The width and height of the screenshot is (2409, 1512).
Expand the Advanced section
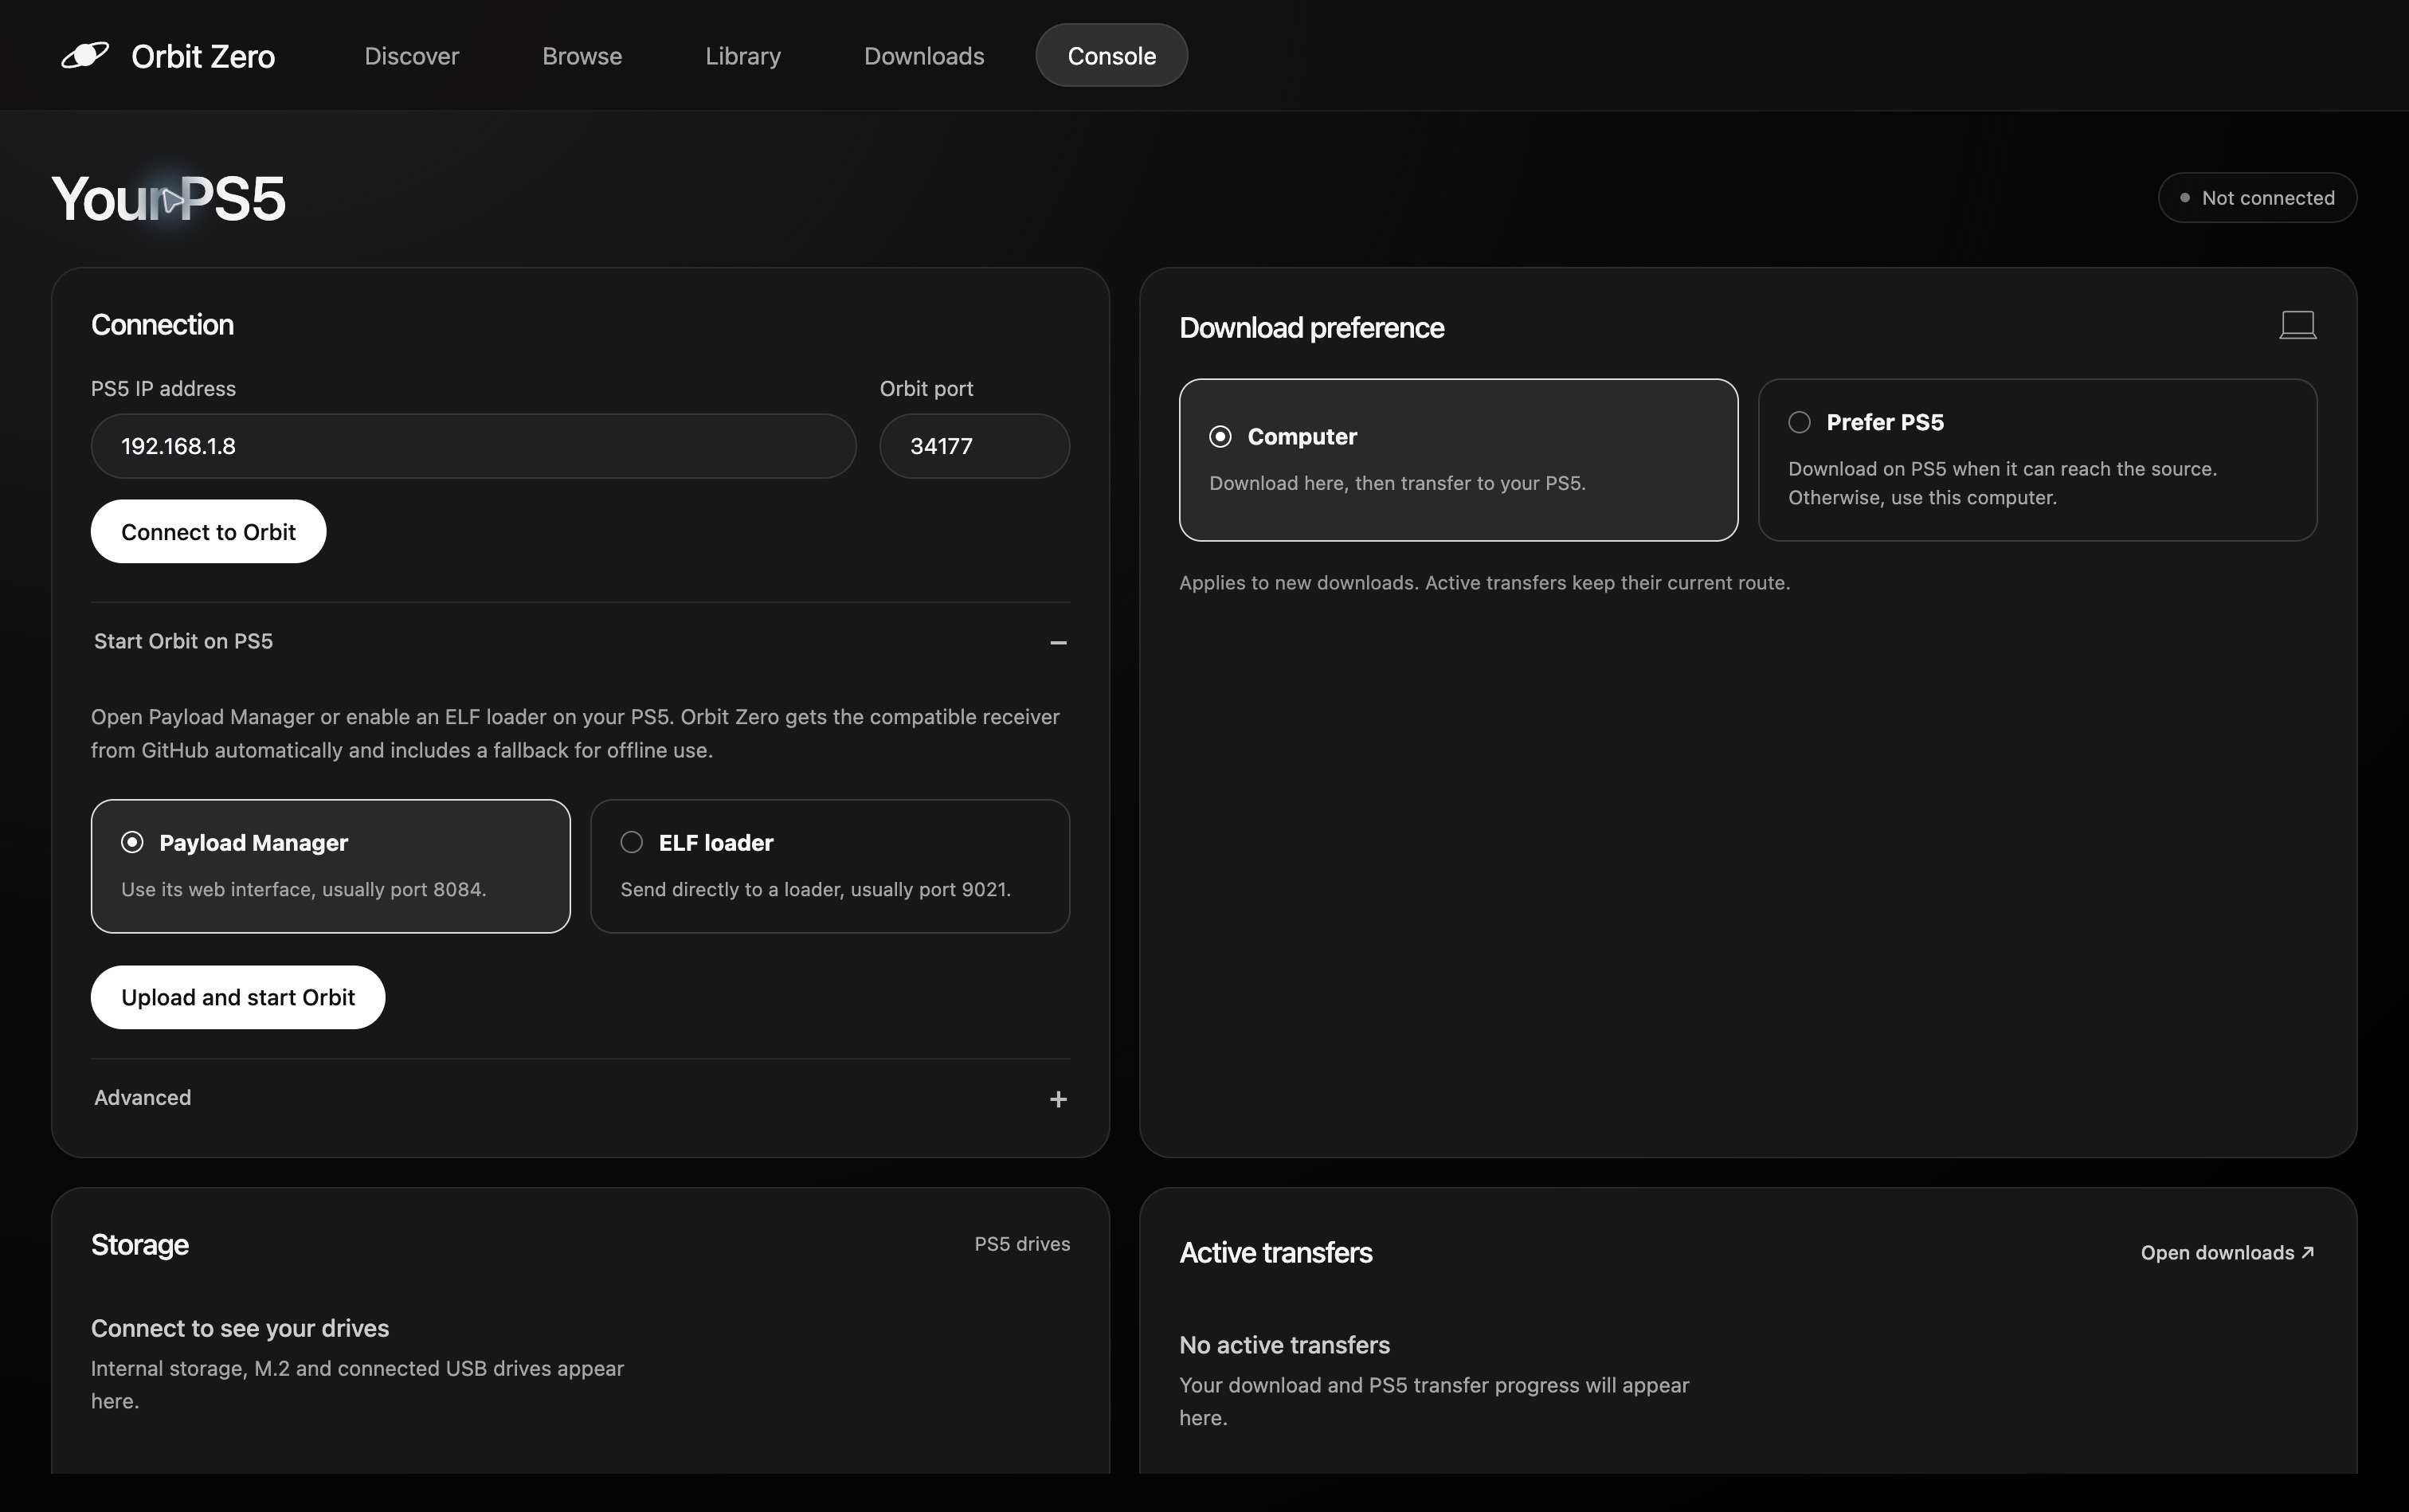pos(580,1098)
